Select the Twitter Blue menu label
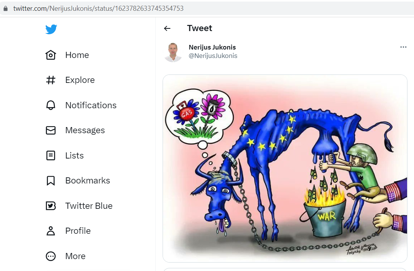This screenshot has height=271, width=414. tap(89, 206)
